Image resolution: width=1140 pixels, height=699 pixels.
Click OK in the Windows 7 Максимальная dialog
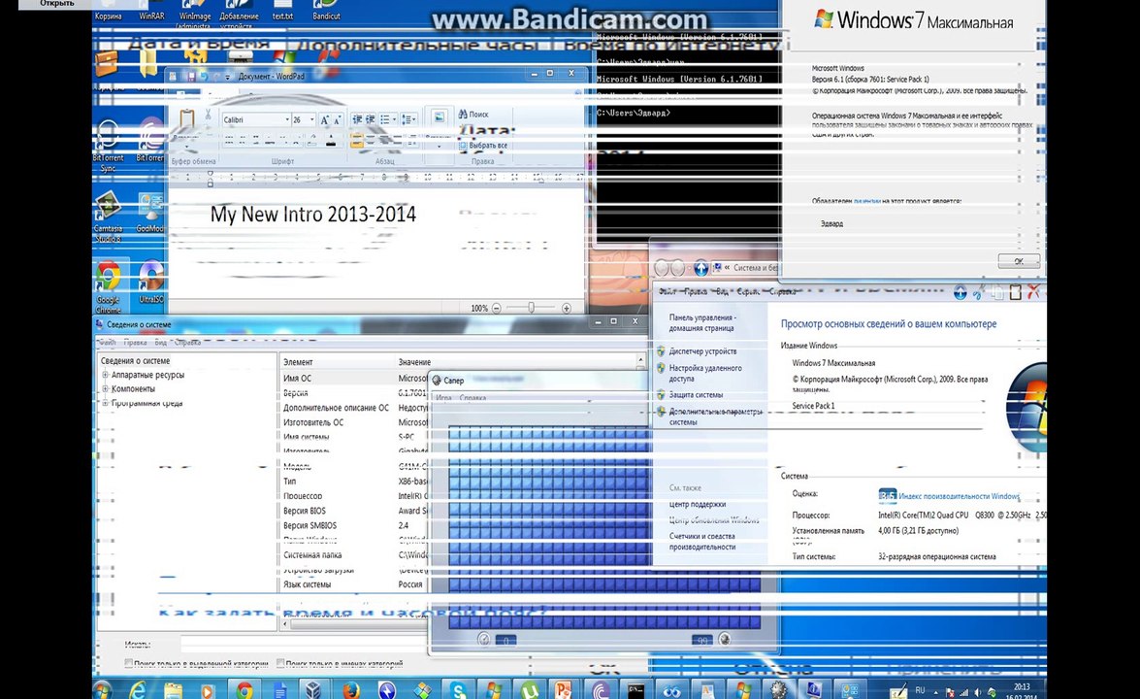[x=1019, y=261]
